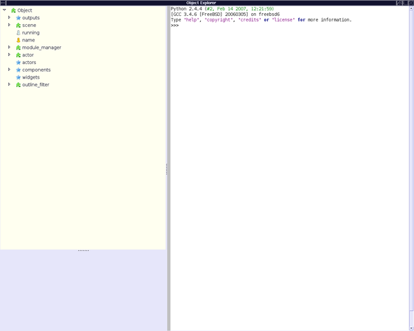The width and height of the screenshot is (414, 331).
Task: Click the Object Explorer title bar
Action: (201, 3)
